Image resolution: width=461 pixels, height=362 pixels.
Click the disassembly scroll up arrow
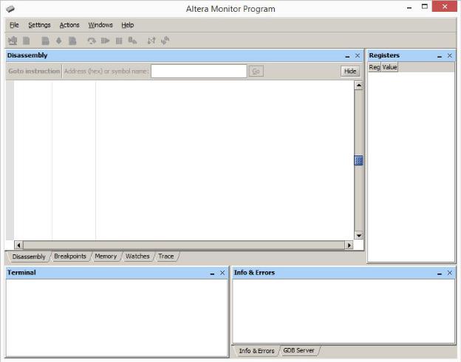pyautogui.click(x=358, y=86)
